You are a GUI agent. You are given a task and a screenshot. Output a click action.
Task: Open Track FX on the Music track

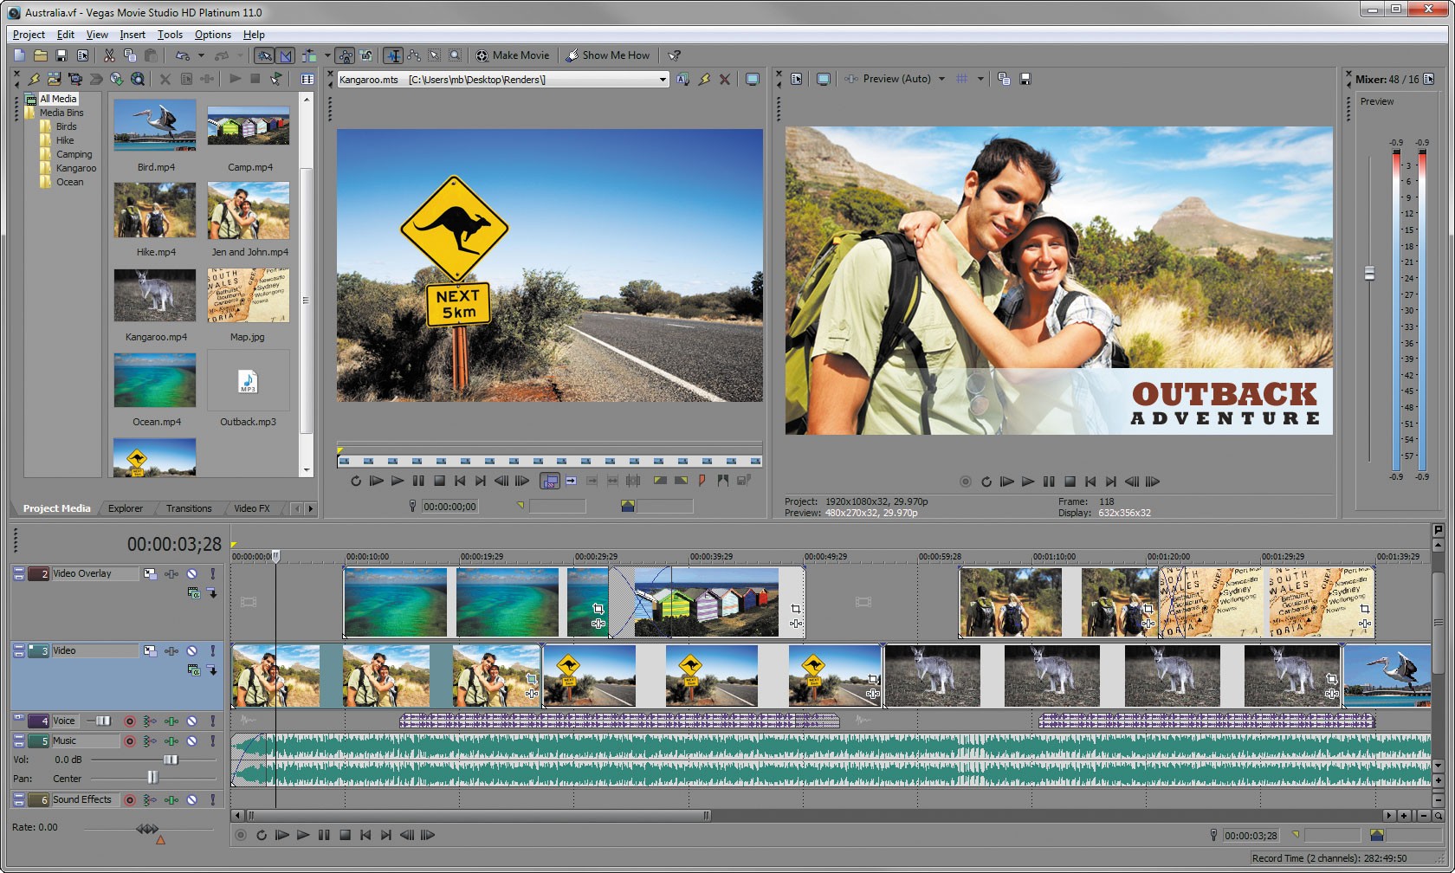(171, 741)
